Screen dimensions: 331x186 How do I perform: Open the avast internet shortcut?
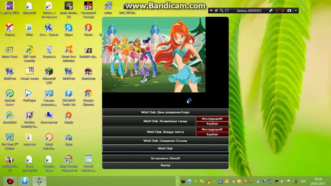[69, 10]
